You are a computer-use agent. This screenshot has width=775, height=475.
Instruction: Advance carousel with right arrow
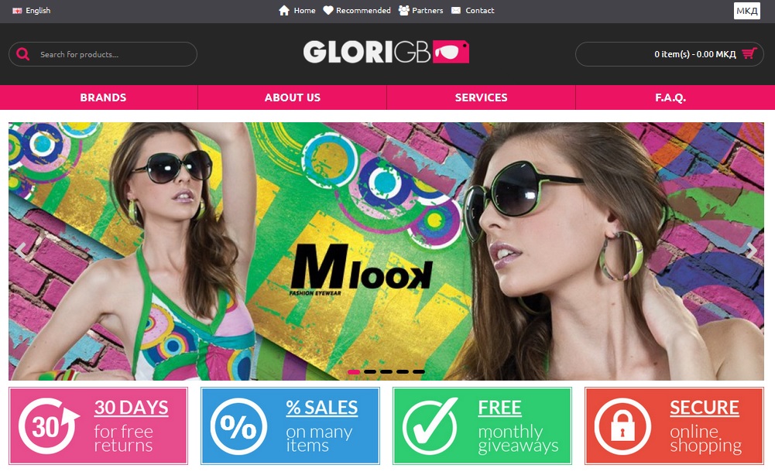pos(751,251)
